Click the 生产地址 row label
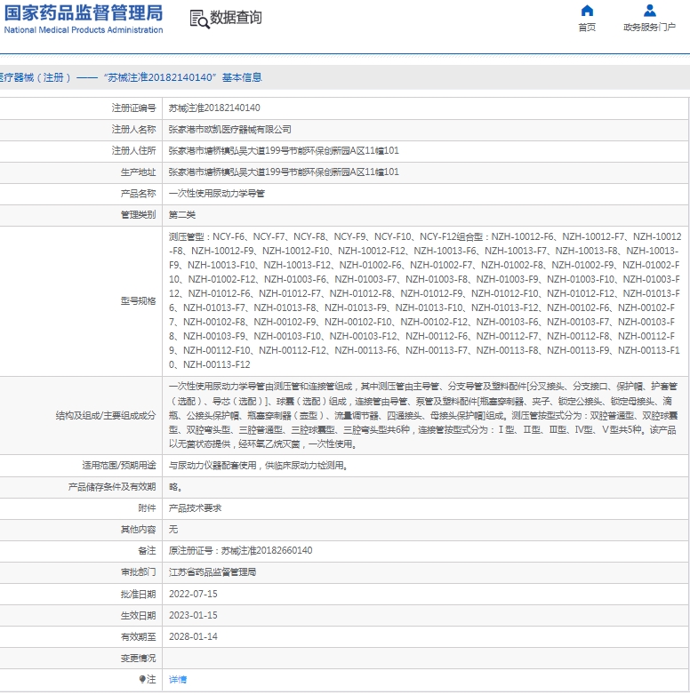This screenshot has height=695, width=690. [138, 172]
